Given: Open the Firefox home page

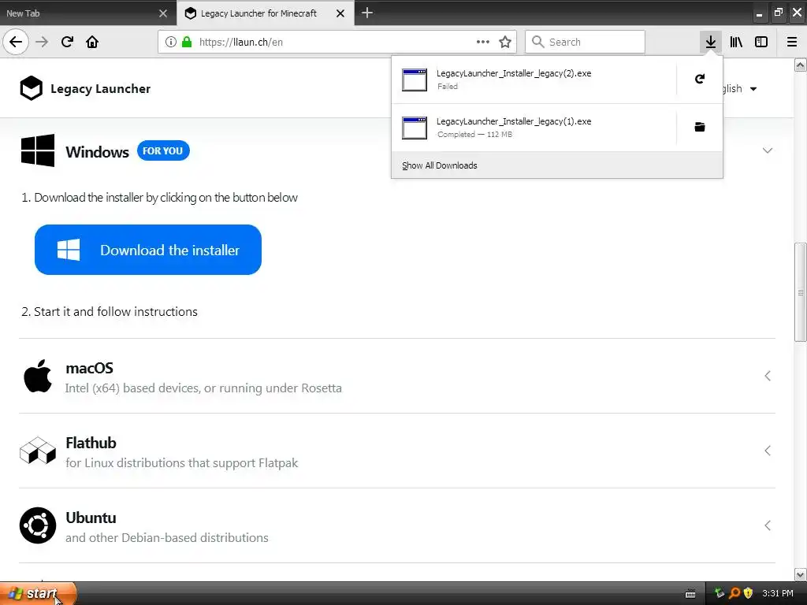Looking at the screenshot, I should (x=92, y=42).
